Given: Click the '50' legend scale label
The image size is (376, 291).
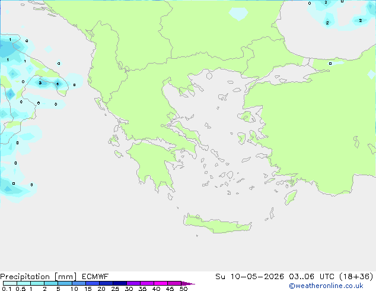Looking at the screenshot, I should [x=183, y=289].
